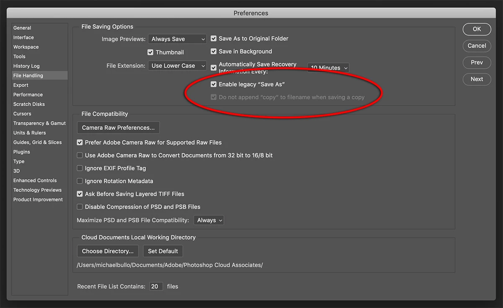Open Camera Raw Preferences

click(118, 128)
